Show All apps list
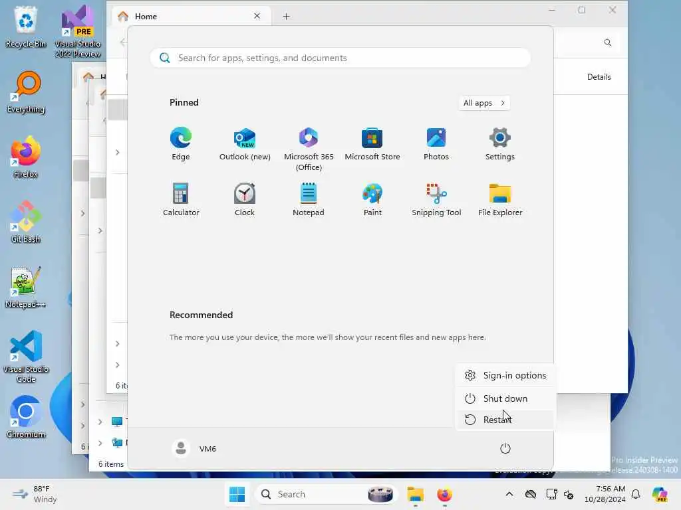Screen dimensions: 681x510 pos(484,103)
